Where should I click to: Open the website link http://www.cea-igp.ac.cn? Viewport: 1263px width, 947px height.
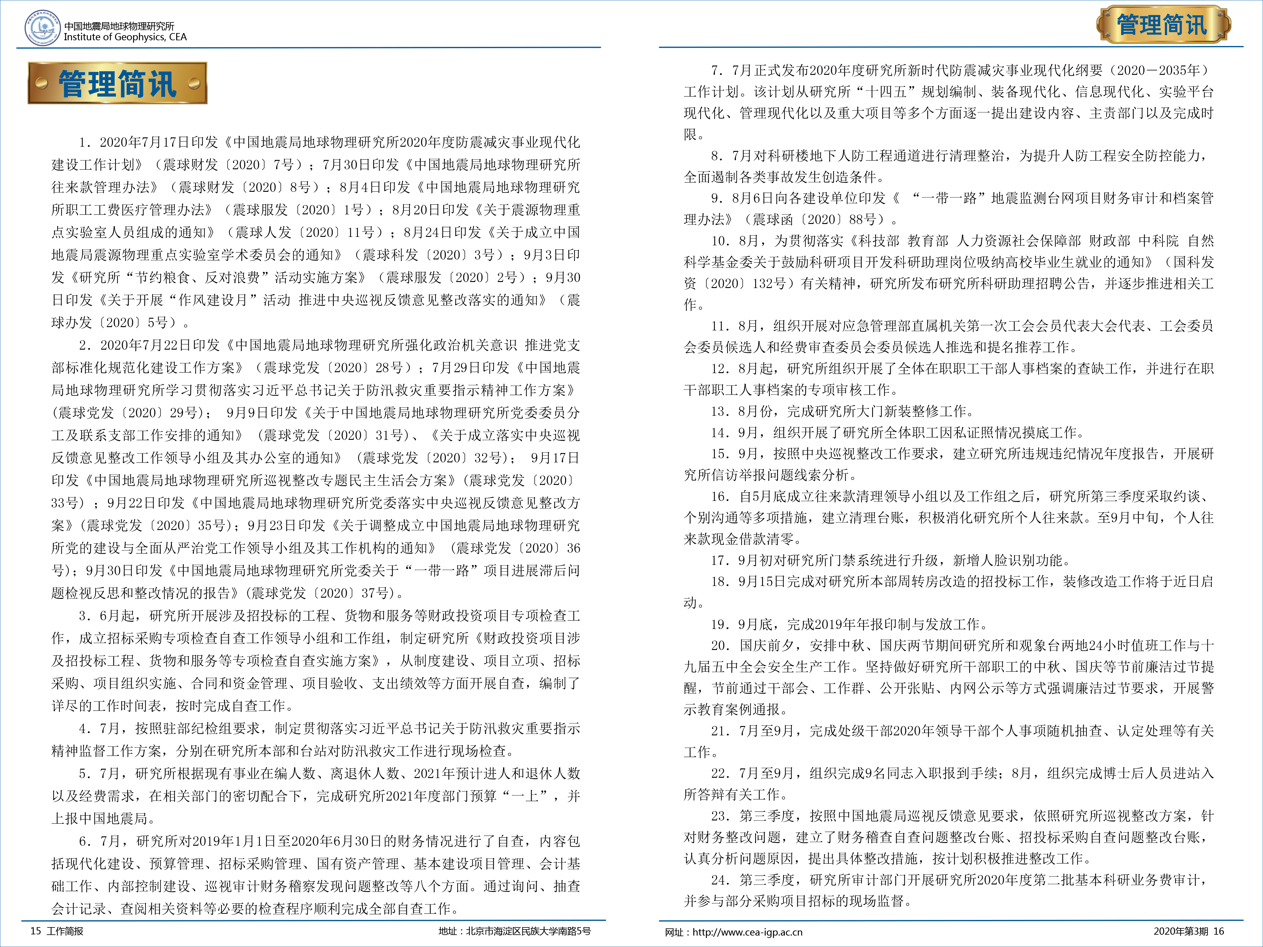click(747, 932)
